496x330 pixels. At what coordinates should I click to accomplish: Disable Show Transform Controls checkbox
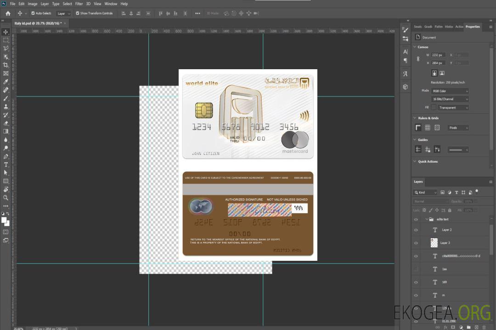(78, 13)
